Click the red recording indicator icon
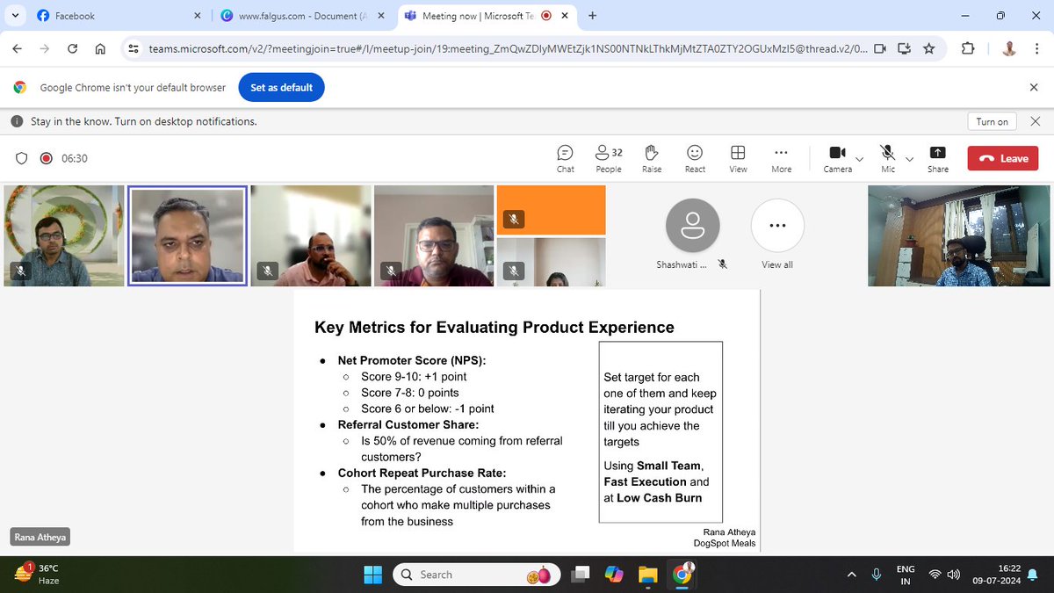 [x=46, y=158]
